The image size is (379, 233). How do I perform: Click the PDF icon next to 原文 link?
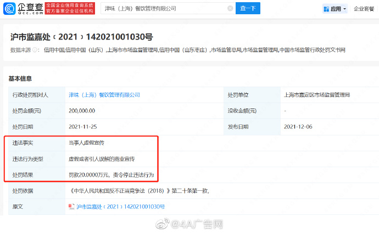(x=71, y=207)
